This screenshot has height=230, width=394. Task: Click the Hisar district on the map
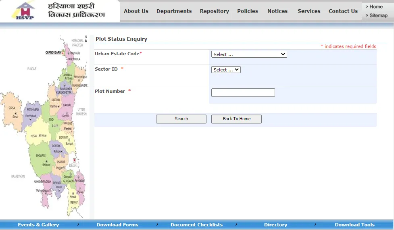[38, 136]
